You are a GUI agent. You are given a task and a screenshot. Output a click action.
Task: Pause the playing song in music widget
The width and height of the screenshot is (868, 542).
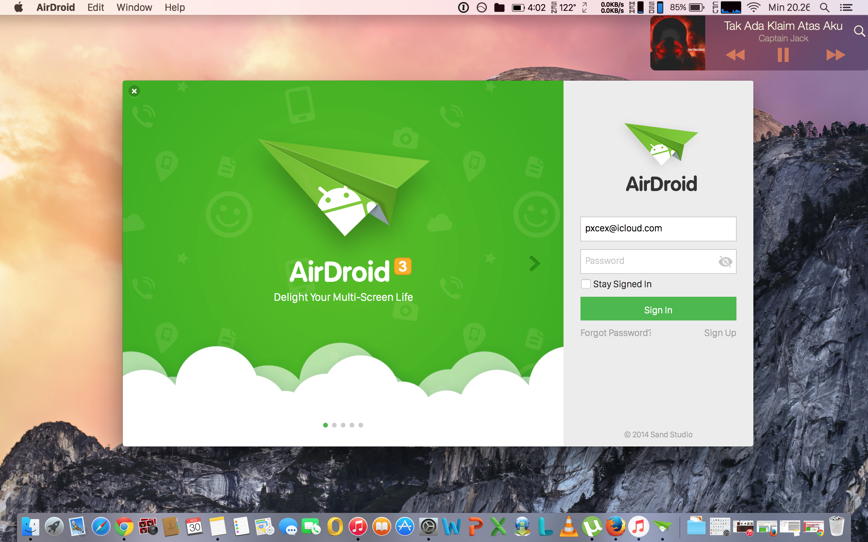coord(783,55)
